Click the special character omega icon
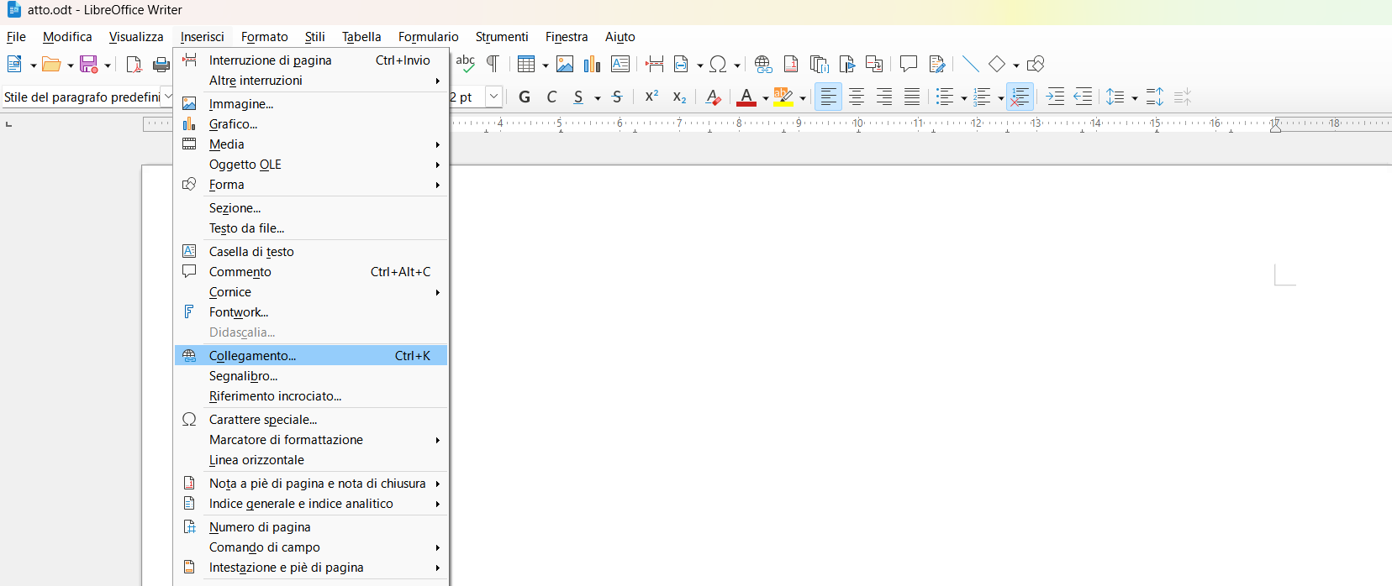The width and height of the screenshot is (1392, 586). click(718, 64)
